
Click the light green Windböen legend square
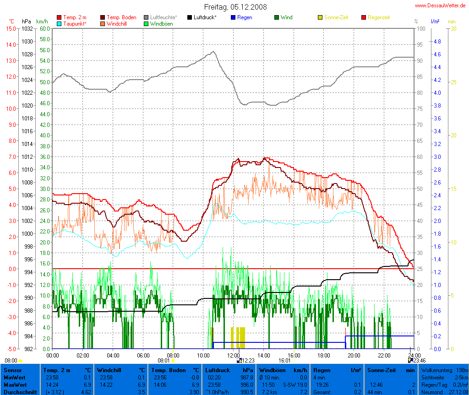pyautogui.click(x=146, y=24)
